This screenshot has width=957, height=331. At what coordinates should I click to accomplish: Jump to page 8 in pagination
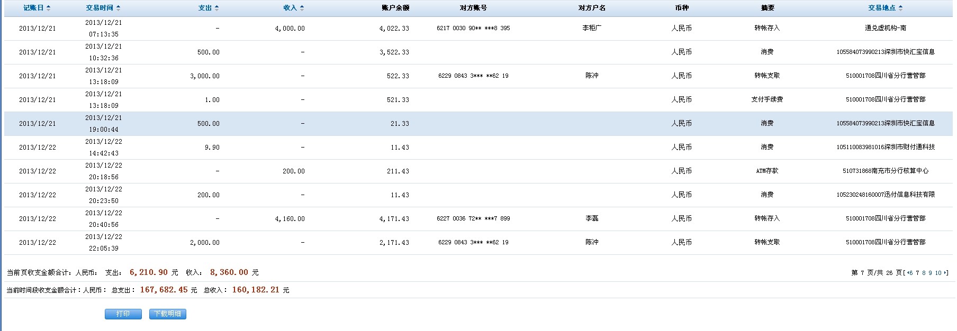coord(924,273)
